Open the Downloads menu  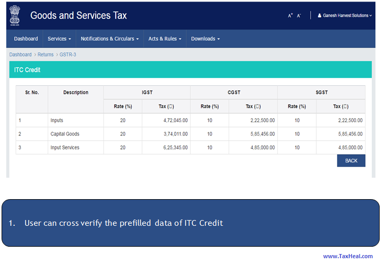click(205, 39)
